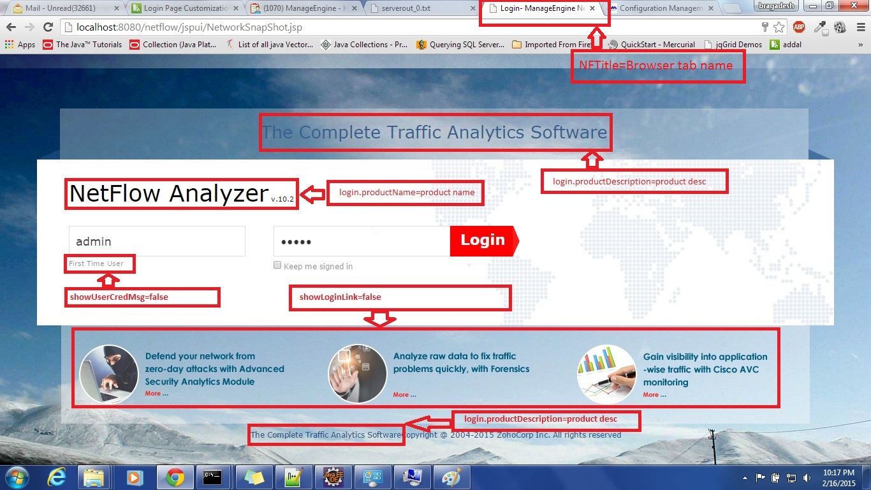The width and height of the screenshot is (871, 490).
Task: Bookmark this page with the star icon
Action: 779,27
